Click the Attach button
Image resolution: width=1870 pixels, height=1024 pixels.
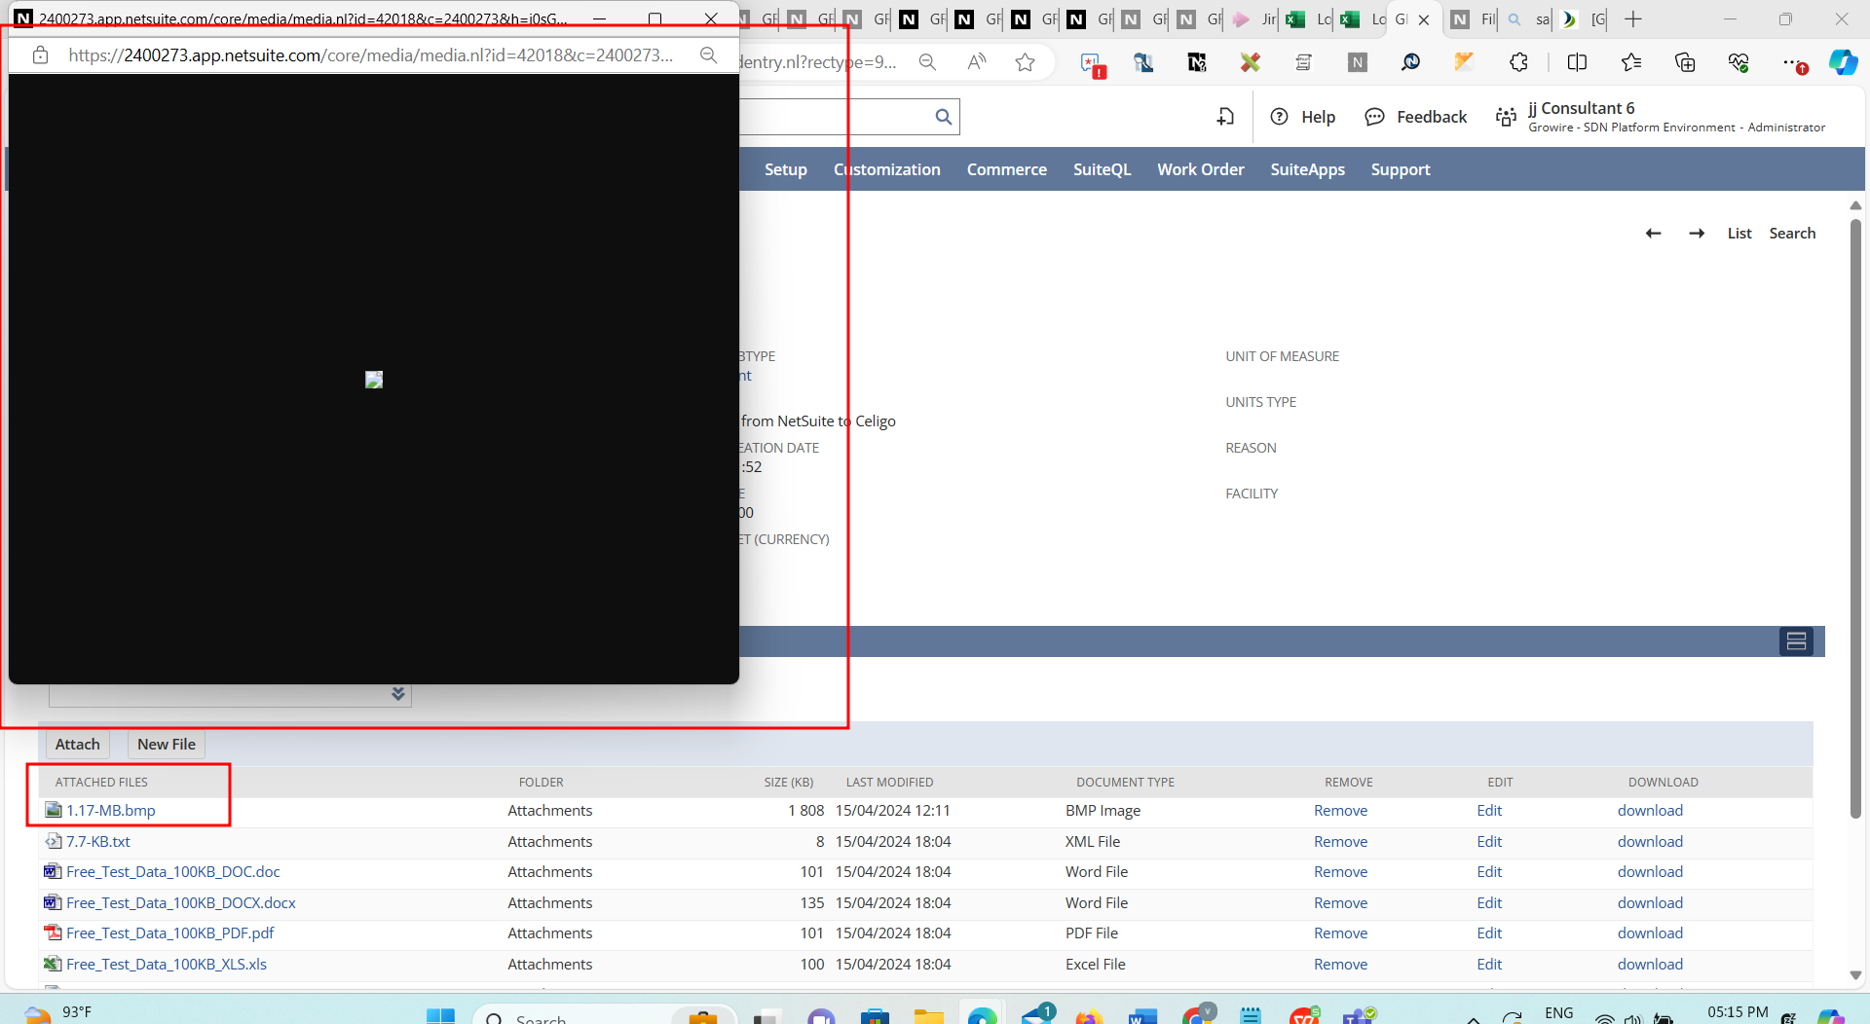tap(77, 745)
